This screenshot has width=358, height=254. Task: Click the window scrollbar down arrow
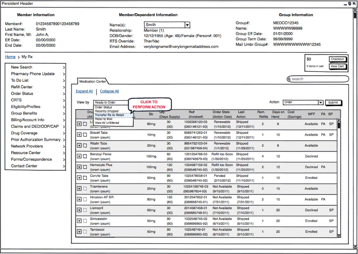(355, 247)
